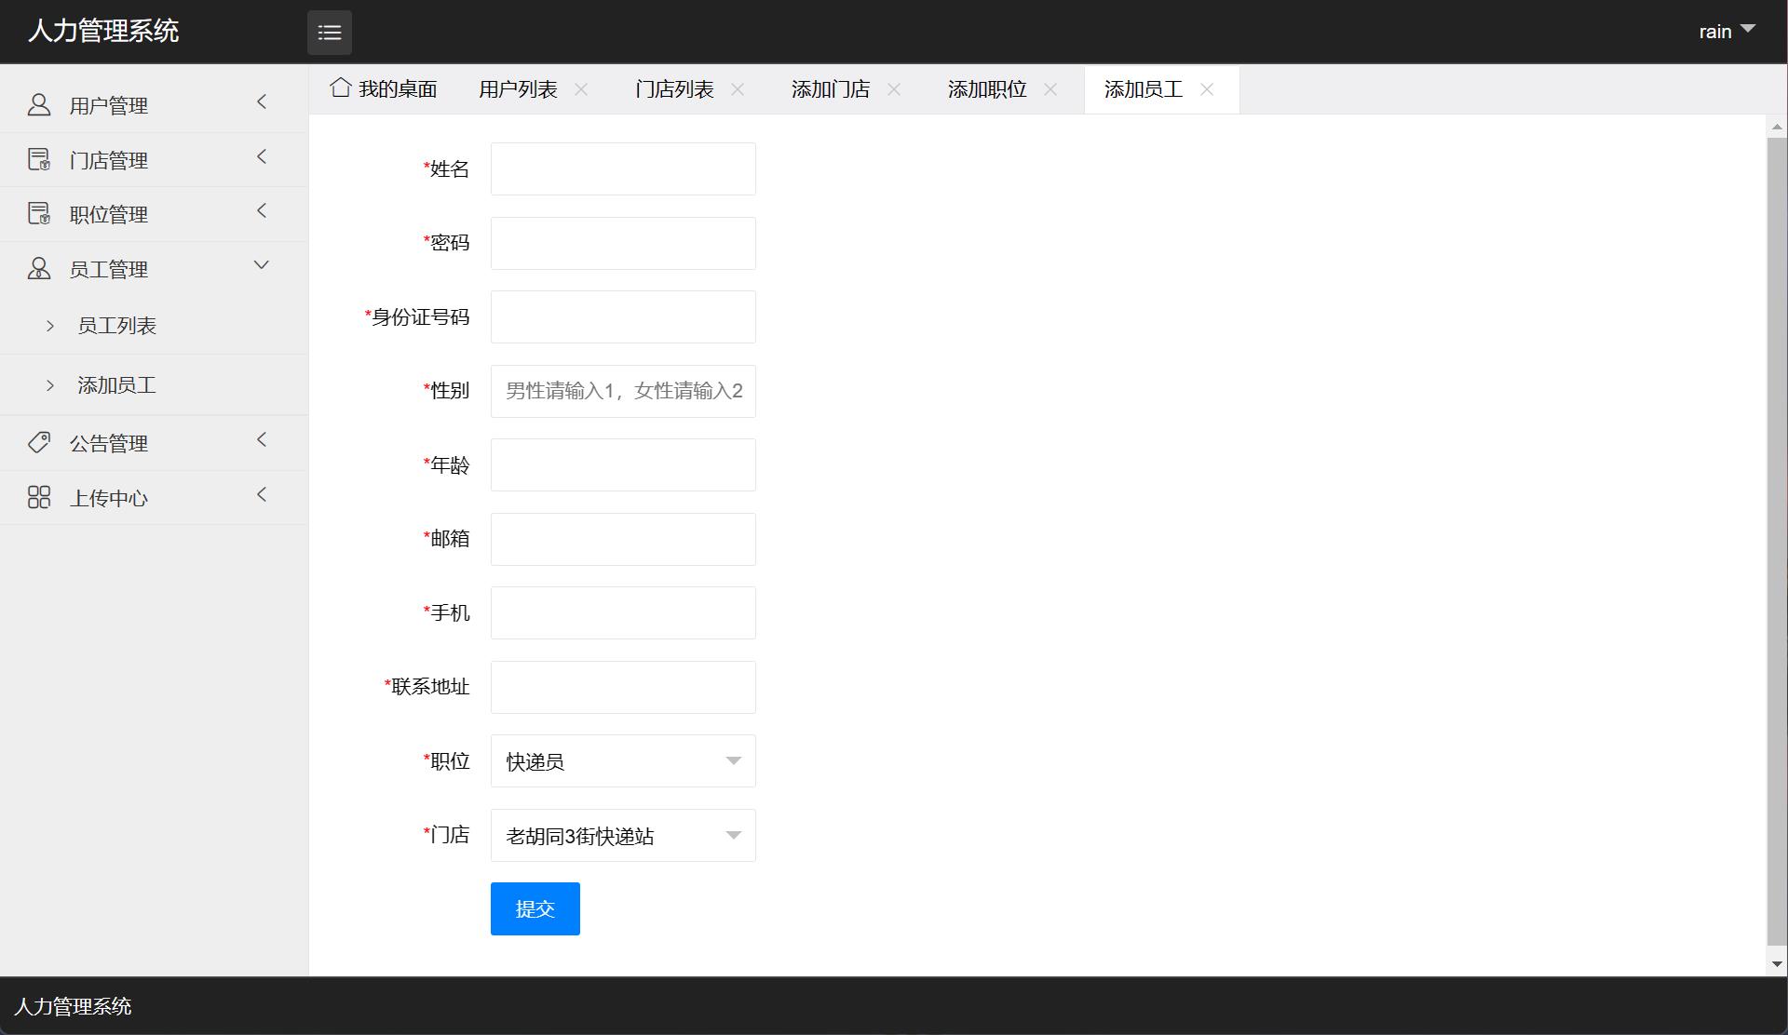Click the 门店管理 store icon

[38, 158]
